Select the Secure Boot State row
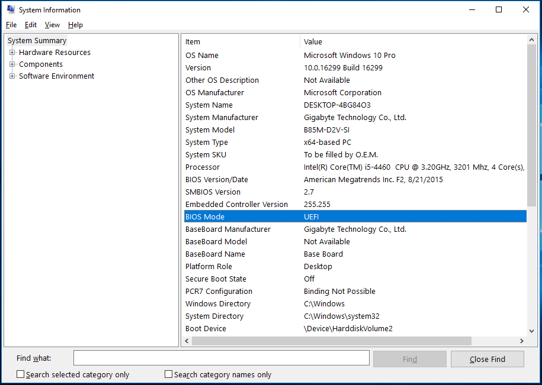 pyautogui.click(x=355, y=279)
